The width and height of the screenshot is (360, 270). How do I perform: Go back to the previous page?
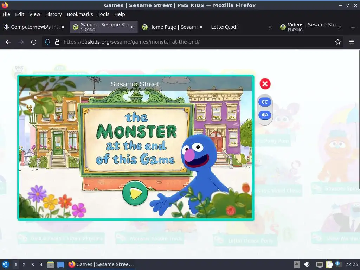8,42
